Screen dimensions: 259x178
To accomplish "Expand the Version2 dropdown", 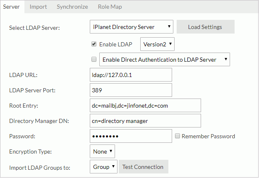I will (157, 44).
